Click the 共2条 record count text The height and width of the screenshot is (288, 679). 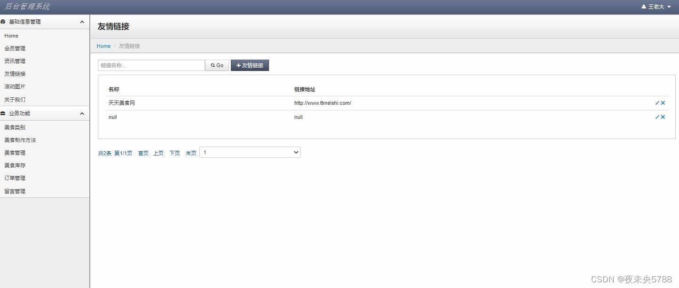[104, 153]
